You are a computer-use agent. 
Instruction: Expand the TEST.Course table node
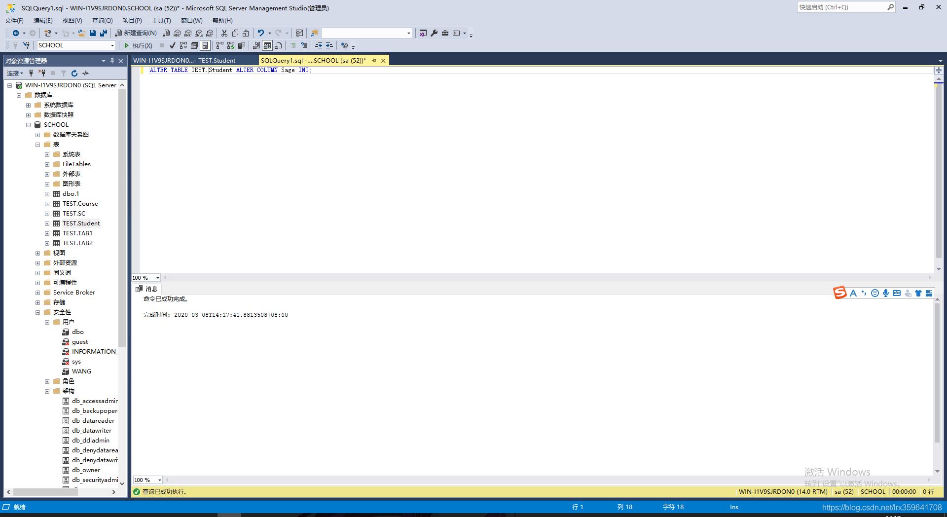47,204
